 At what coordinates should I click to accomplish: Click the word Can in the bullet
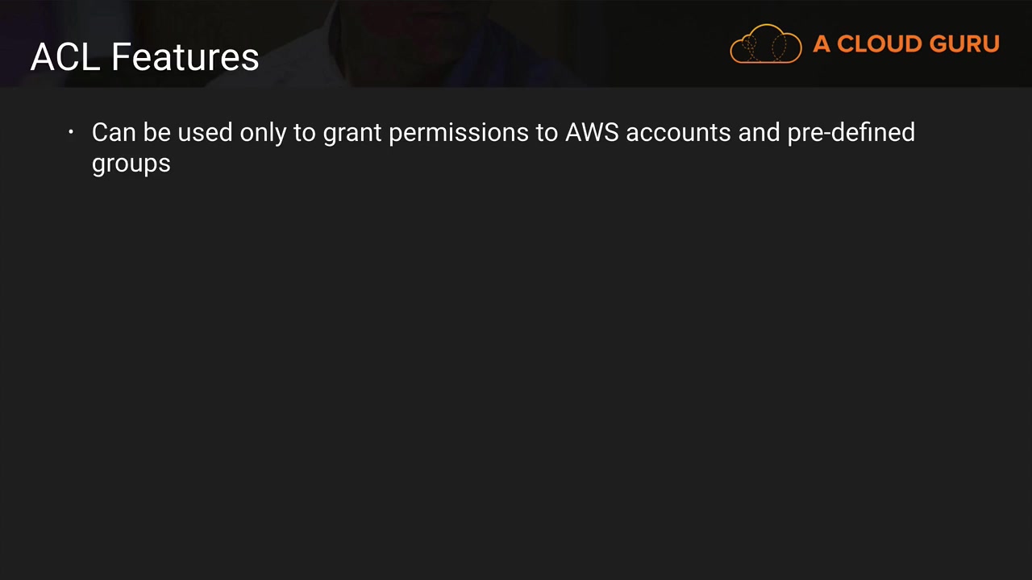point(114,132)
